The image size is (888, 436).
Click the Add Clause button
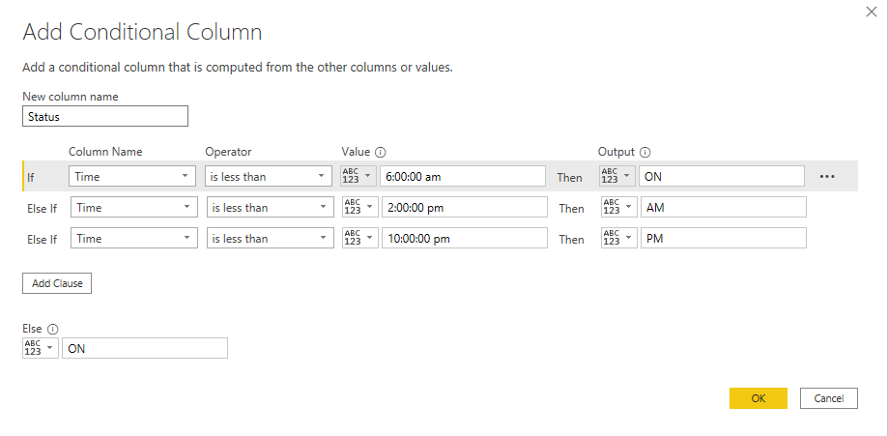coord(57,283)
